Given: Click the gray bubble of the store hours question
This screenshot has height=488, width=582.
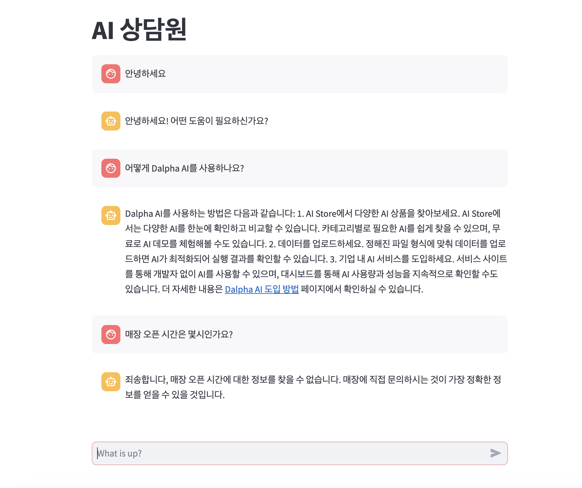Looking at the screenshot, I should point(300,335).
